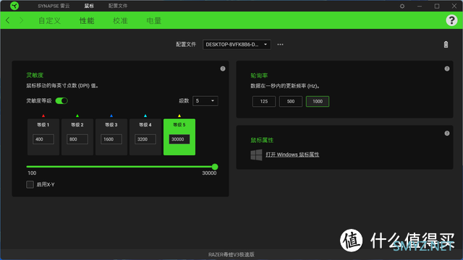Click the 800 DPI input field
Image resolution: width=463 pixels, height=260 pixels.
[77, 139]
